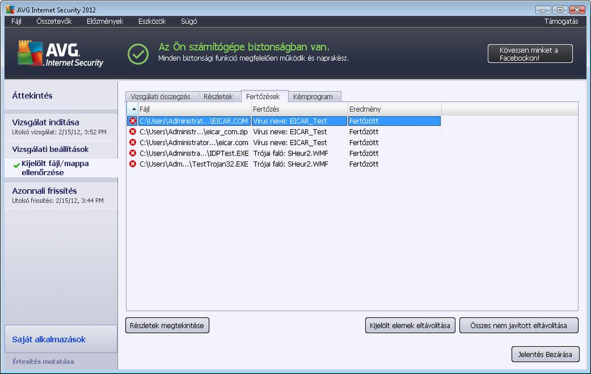The height and width of the screenshot is (374, 591).
Task: Select the C:\Users\Administrator...\eicar.com row
Action: pos(284,142)
